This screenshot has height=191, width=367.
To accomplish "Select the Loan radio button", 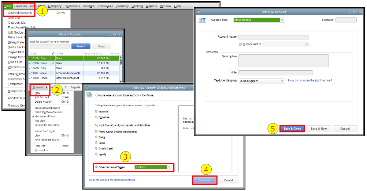I will tap(96, 143).
